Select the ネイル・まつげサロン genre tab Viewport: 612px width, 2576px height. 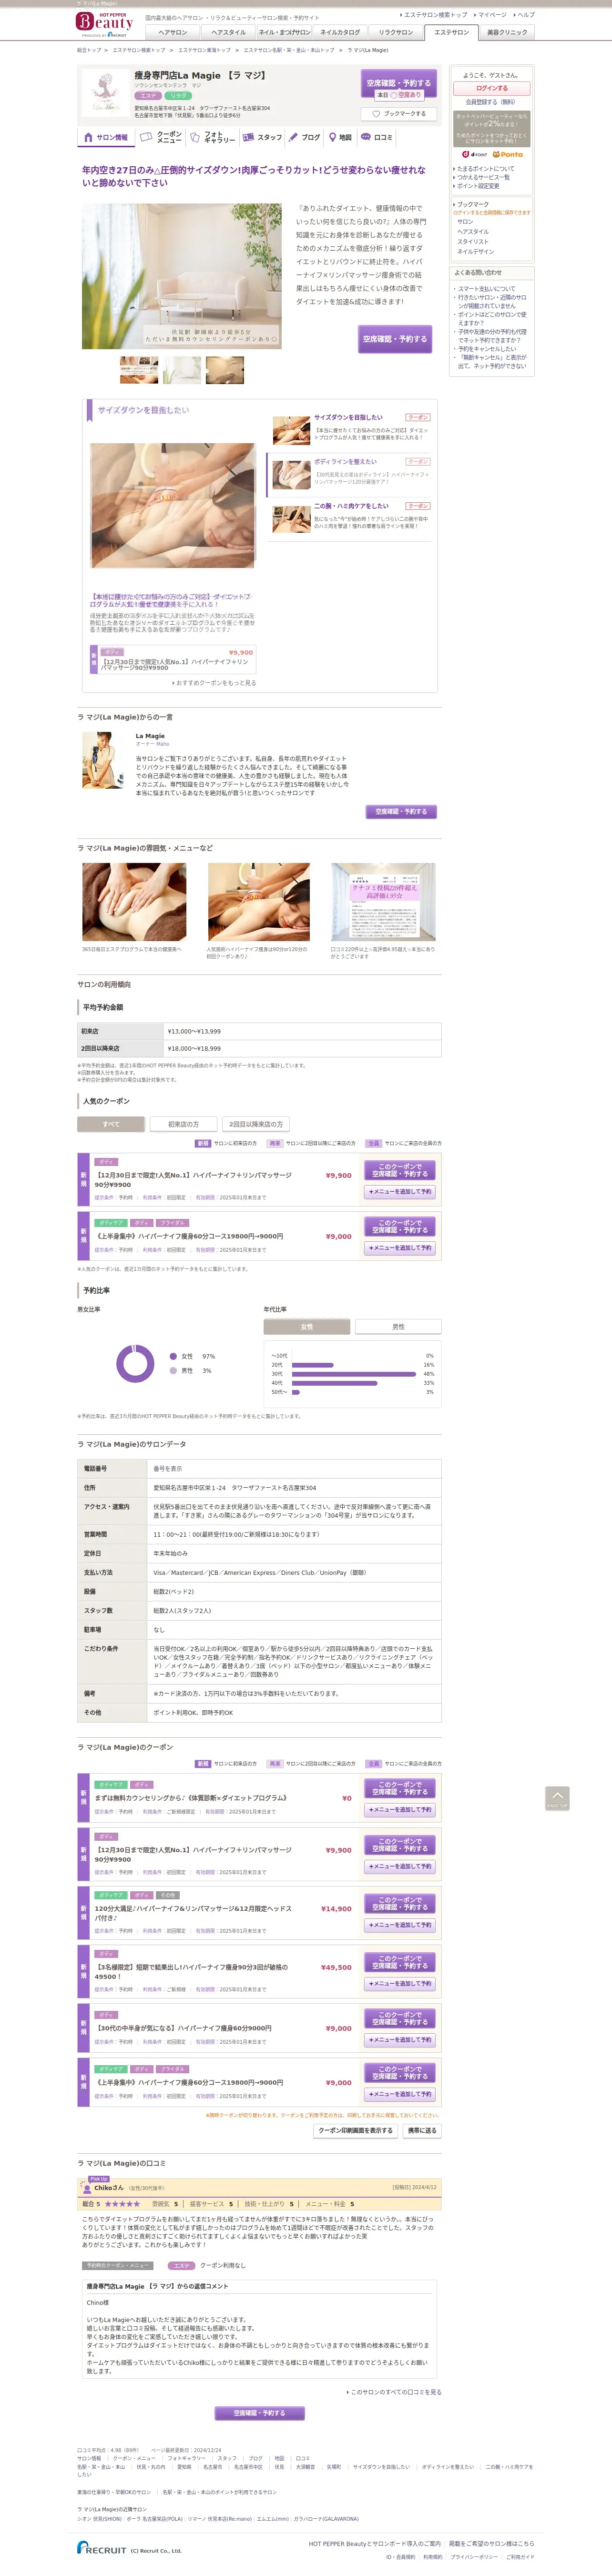pyautogui.click(x=284, y=32)
